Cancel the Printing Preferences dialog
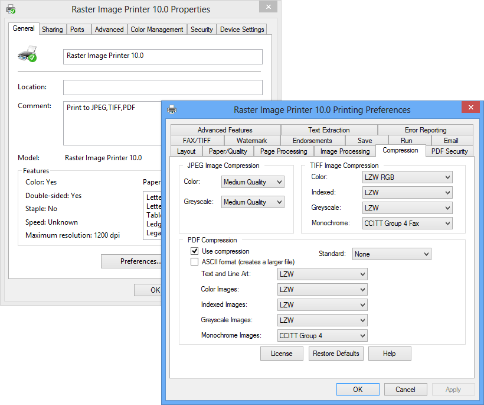Image resolution: width=484 pixels, height=405 pixels. pyautogui.click(x=405, y=389)
